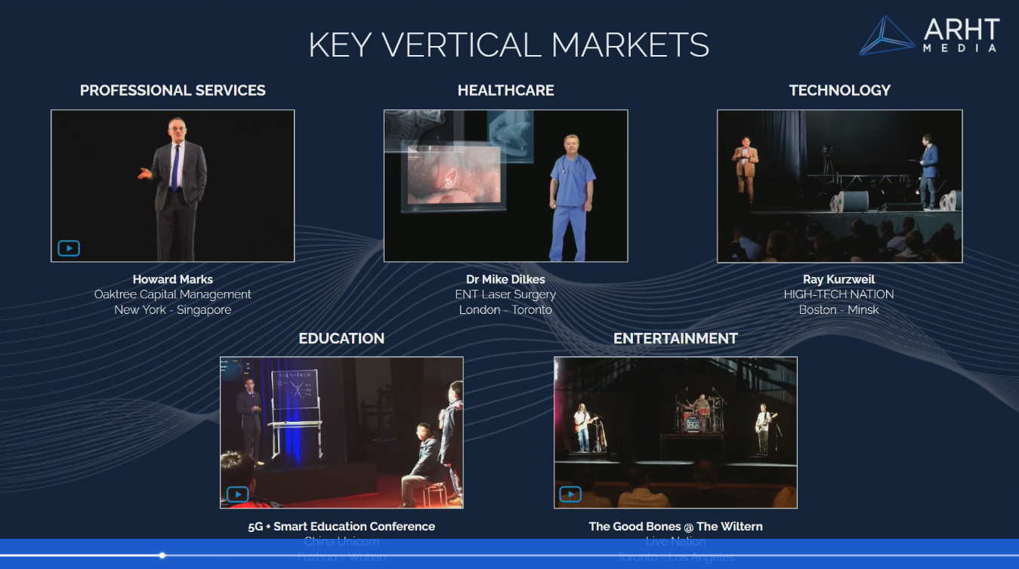Click The Good Bones @ The Wiltern caption
The image size is (1019, 569).
pyautogui.click(x=676, y=526)
